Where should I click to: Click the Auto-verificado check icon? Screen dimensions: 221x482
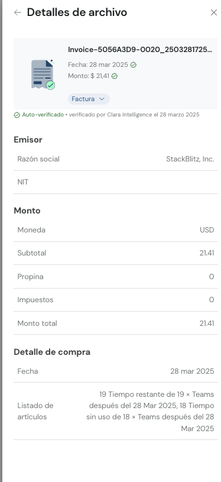[x=17, y=115]
